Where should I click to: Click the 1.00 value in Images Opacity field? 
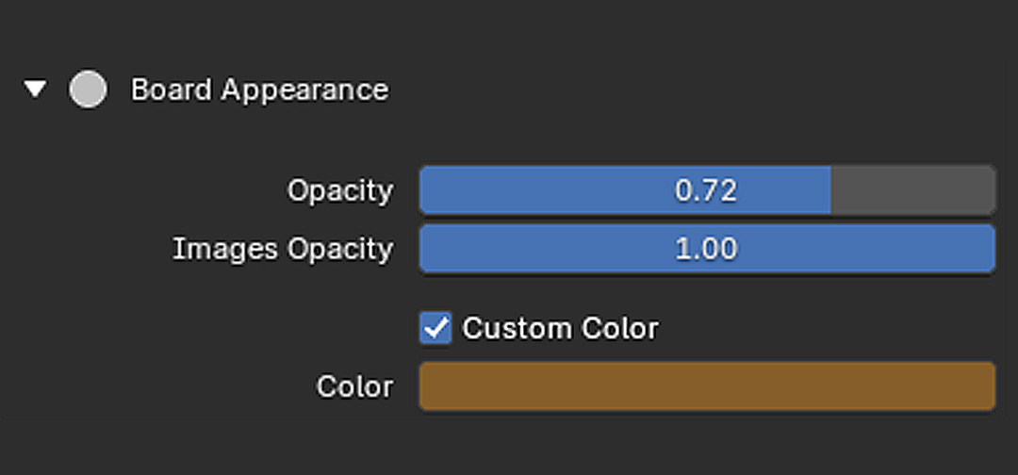pos(706,249)
